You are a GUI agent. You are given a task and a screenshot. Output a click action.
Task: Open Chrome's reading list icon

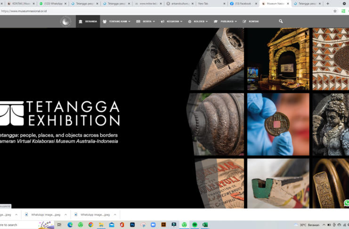(343, 11)
